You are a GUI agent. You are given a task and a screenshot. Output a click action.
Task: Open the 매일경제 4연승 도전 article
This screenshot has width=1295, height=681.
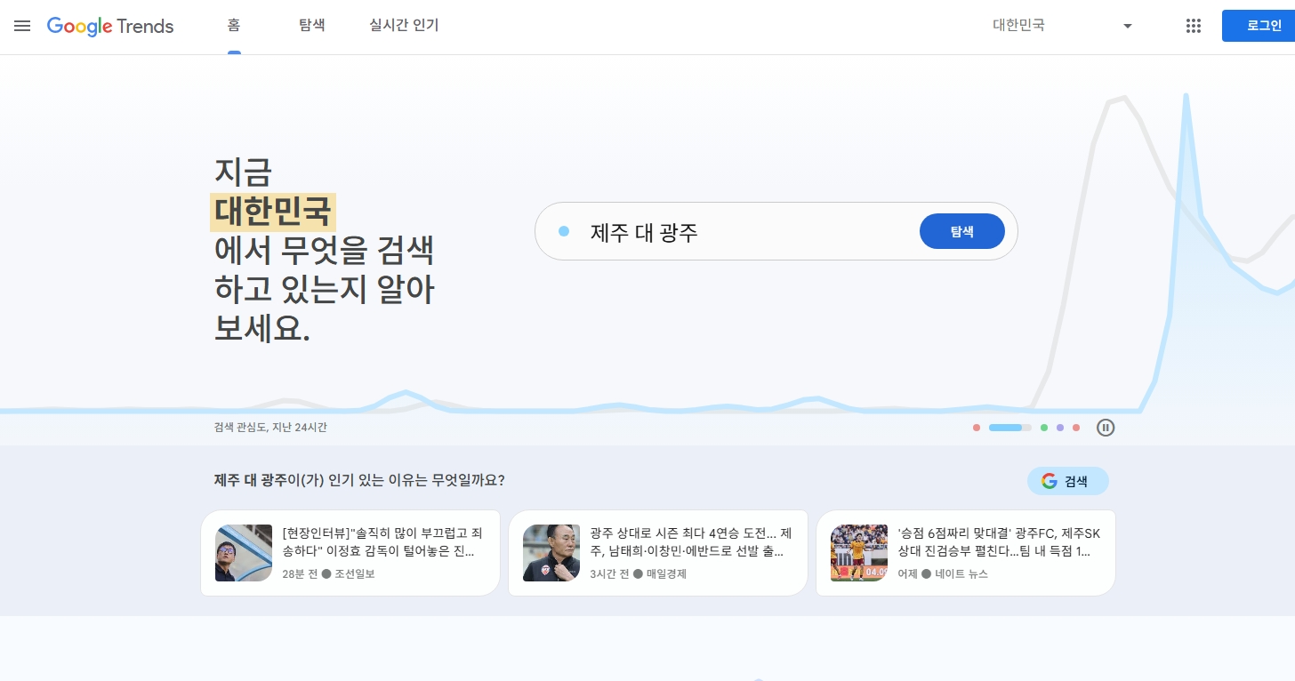click(x=658, y=553)
